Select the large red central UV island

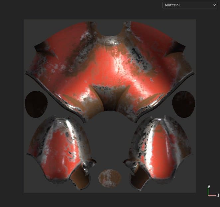(110, 72)
